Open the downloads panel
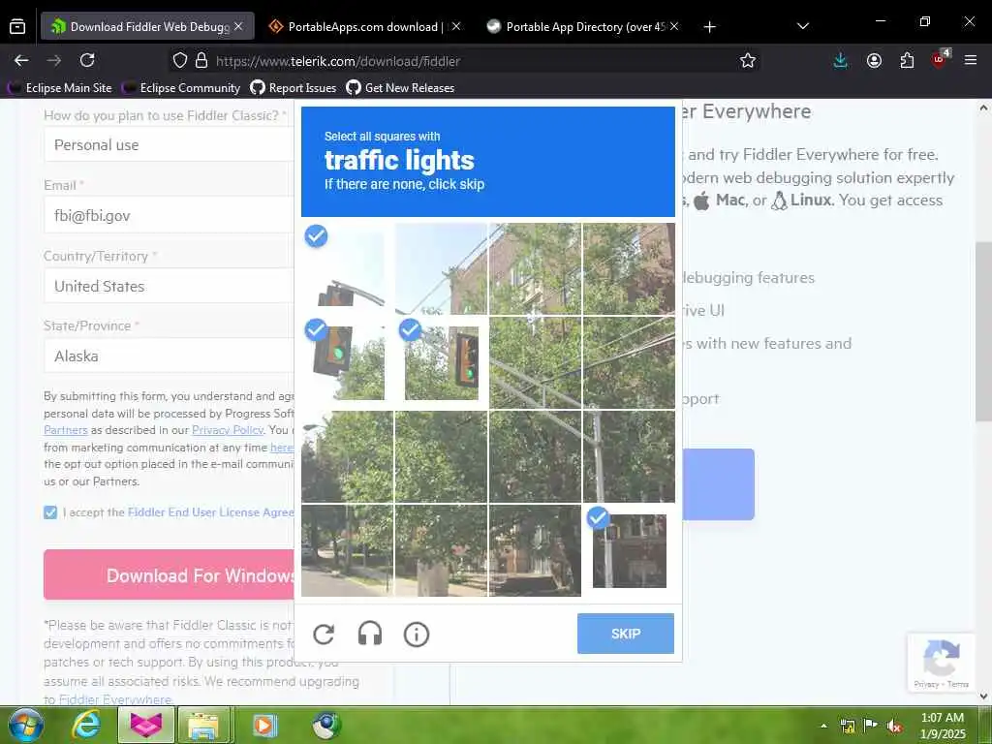The height and width of the screenshot is (744, 992). 841,61
